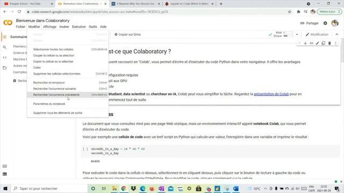Copy link to cell with link icon

pos(311,43)
